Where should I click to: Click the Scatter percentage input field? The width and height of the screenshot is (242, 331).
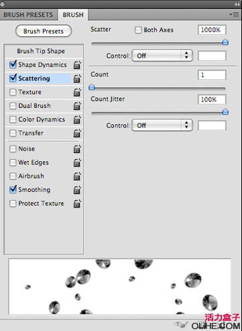pos(212,30)
